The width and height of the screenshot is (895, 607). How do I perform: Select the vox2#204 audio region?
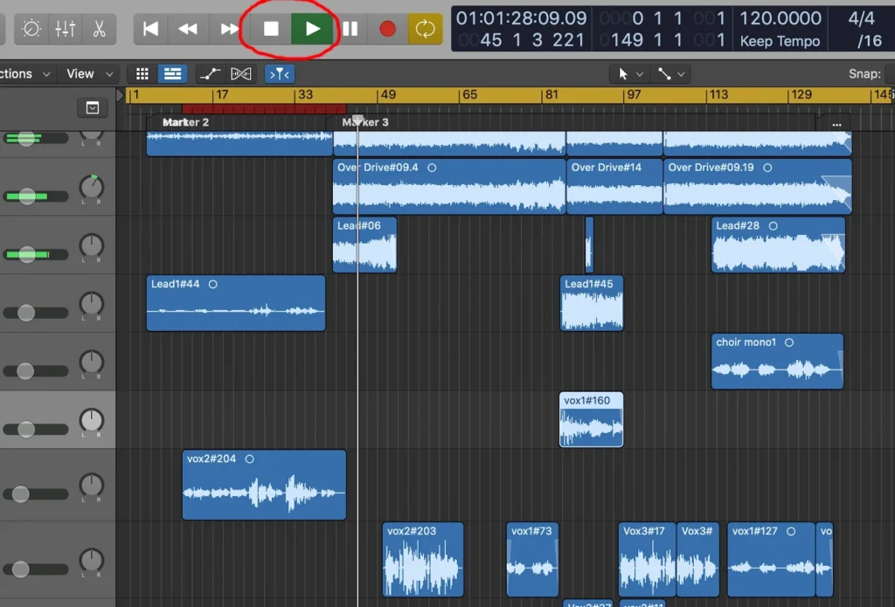[x=262, y=484]
